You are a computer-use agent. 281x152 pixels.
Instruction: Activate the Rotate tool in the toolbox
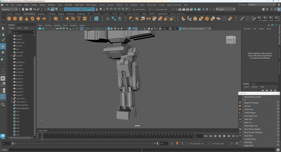click(x=3, y=52)
